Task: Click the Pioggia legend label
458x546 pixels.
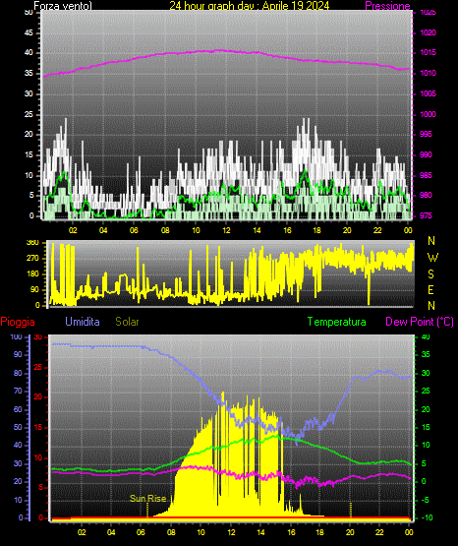Action: [x=18, y=322]
